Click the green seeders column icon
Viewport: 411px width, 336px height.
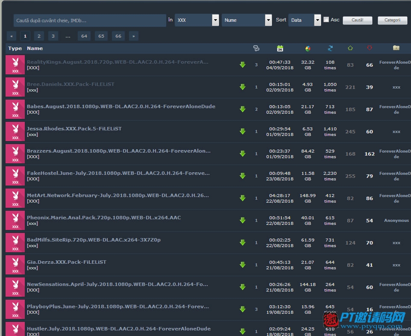350,48
